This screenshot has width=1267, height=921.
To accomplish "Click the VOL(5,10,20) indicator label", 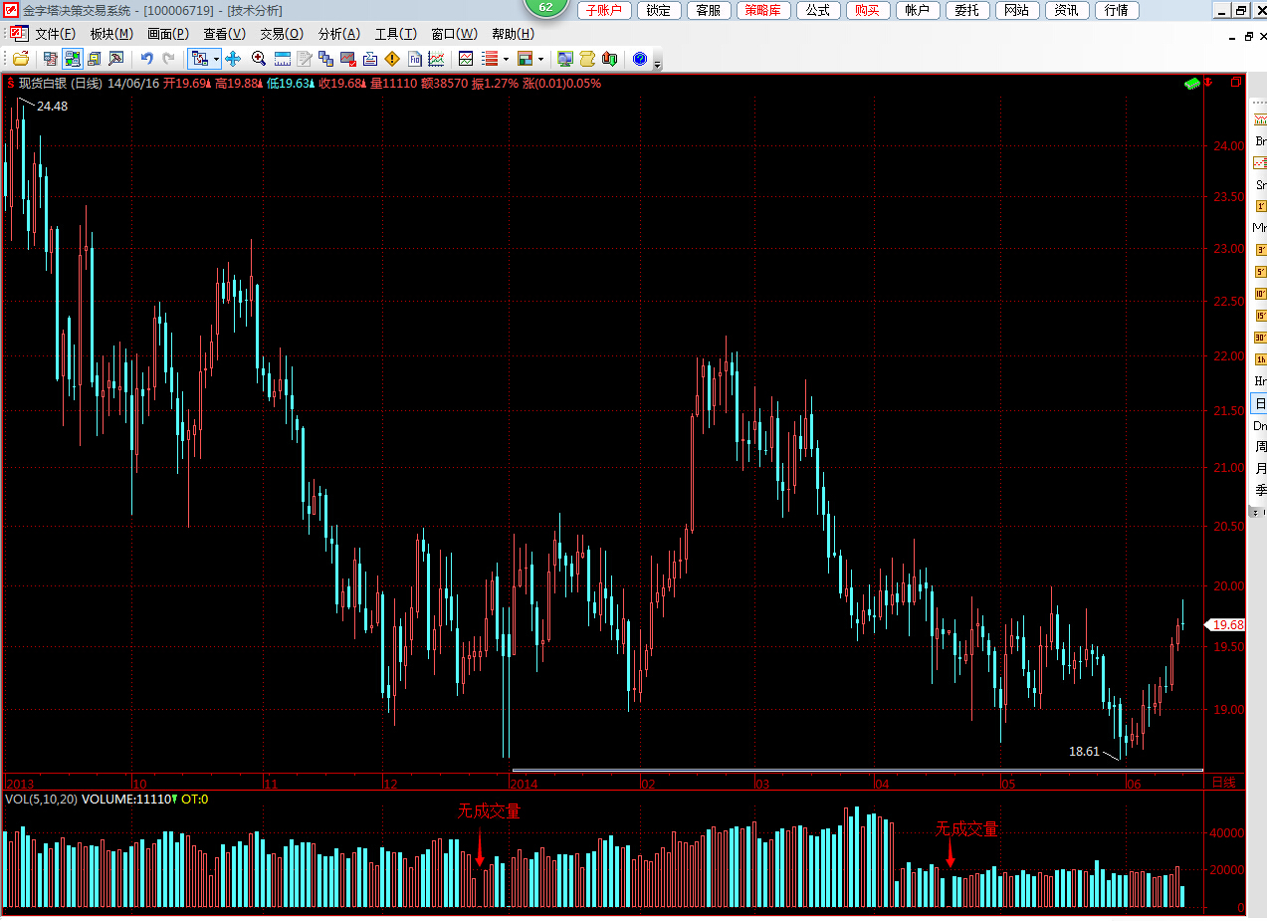I will pos(41,799).
